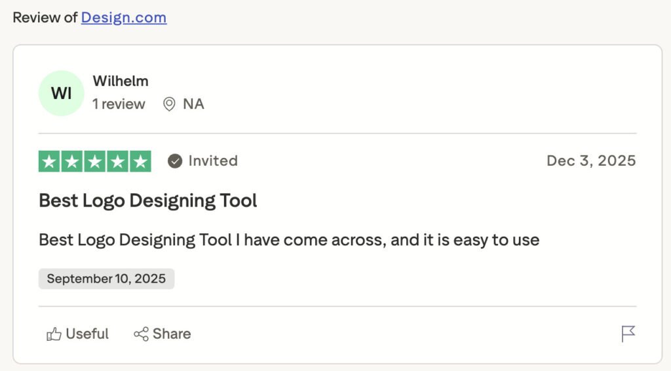Click the thumbs-up Useful icon
Image resolution: width=671 pixels, height=371 pixels.
tap(54, 334)
